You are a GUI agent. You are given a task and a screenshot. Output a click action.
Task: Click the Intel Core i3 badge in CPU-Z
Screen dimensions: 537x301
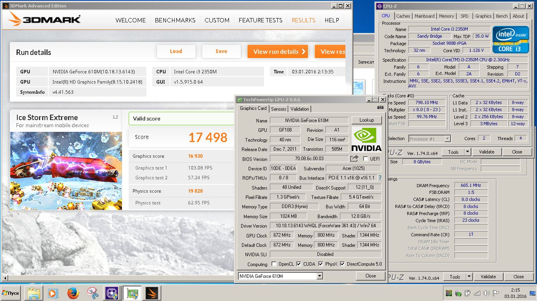click(x=510, y=39)
